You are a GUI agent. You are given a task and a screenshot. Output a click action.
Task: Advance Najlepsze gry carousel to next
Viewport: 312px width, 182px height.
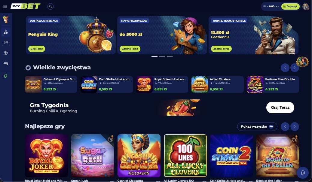[x=295, y=127]
